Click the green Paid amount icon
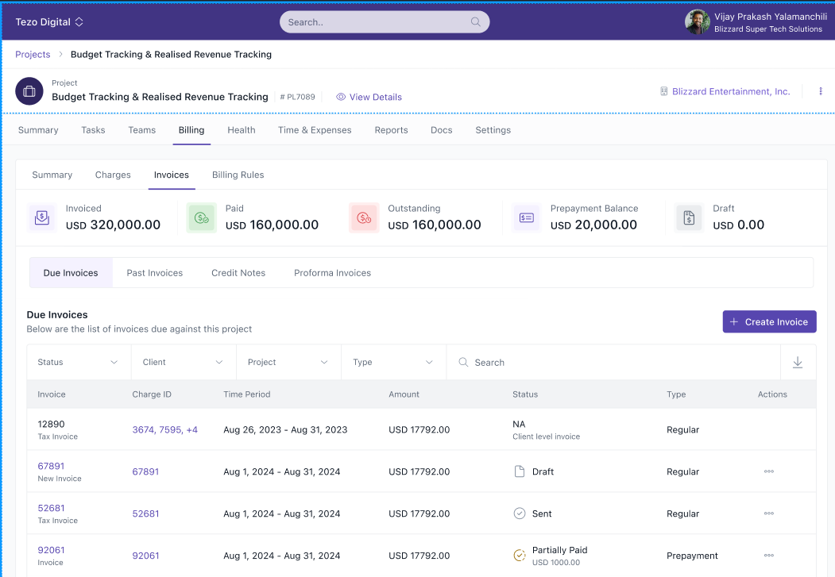This screenshot has width=835, height=577. 202,217
